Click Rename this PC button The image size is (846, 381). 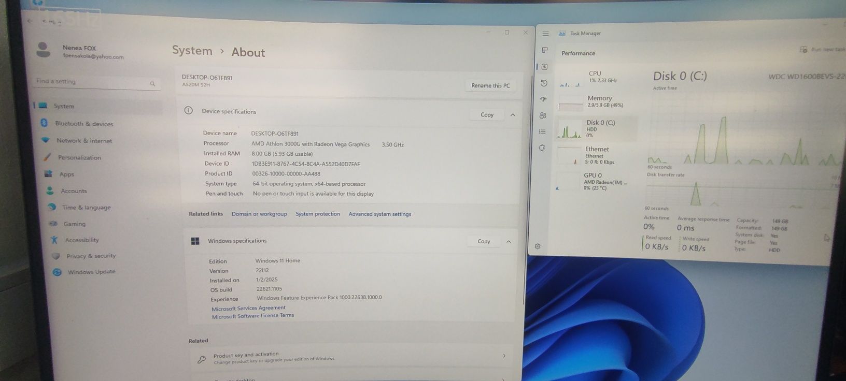(490, 85)
